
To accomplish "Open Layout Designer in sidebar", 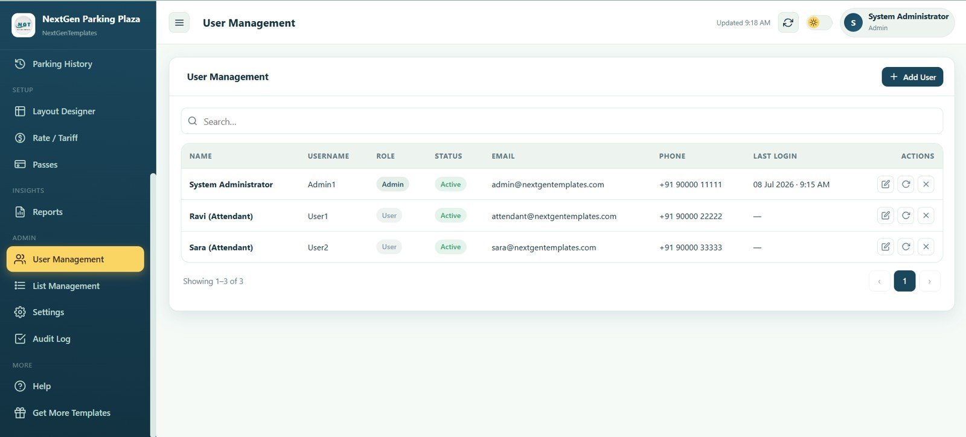I will [75, 111].
